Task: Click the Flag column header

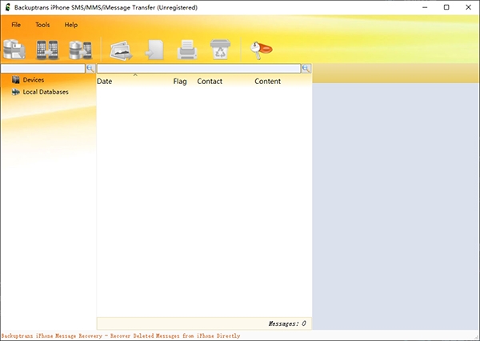Action: point(180,82)
